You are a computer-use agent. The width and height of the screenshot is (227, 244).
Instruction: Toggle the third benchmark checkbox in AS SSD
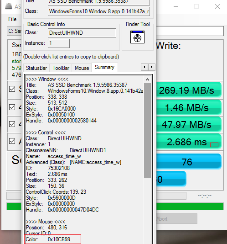pyautogui.click(x=12, y=124)
